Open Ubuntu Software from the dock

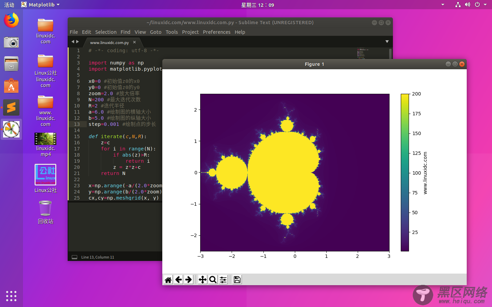pos(11,86)
